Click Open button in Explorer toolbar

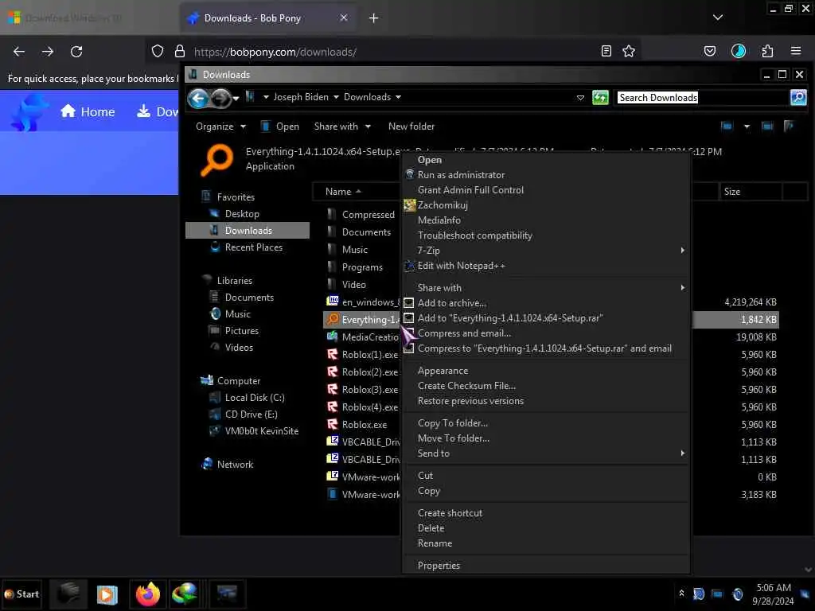[280, 126]
